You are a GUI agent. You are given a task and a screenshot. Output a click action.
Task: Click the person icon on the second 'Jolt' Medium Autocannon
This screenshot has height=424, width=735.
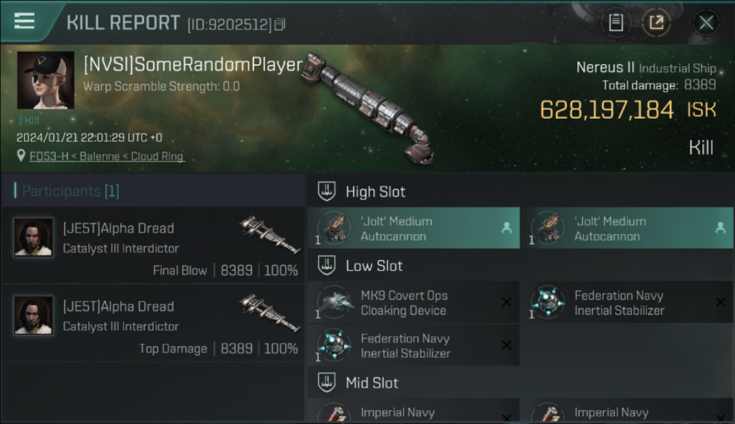point(720,228)
